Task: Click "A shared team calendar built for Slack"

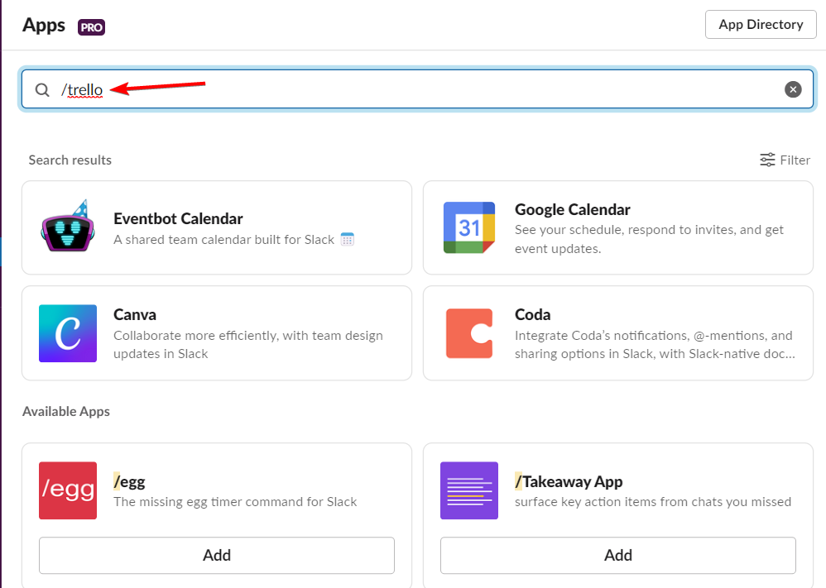Action: pos(224,240)
